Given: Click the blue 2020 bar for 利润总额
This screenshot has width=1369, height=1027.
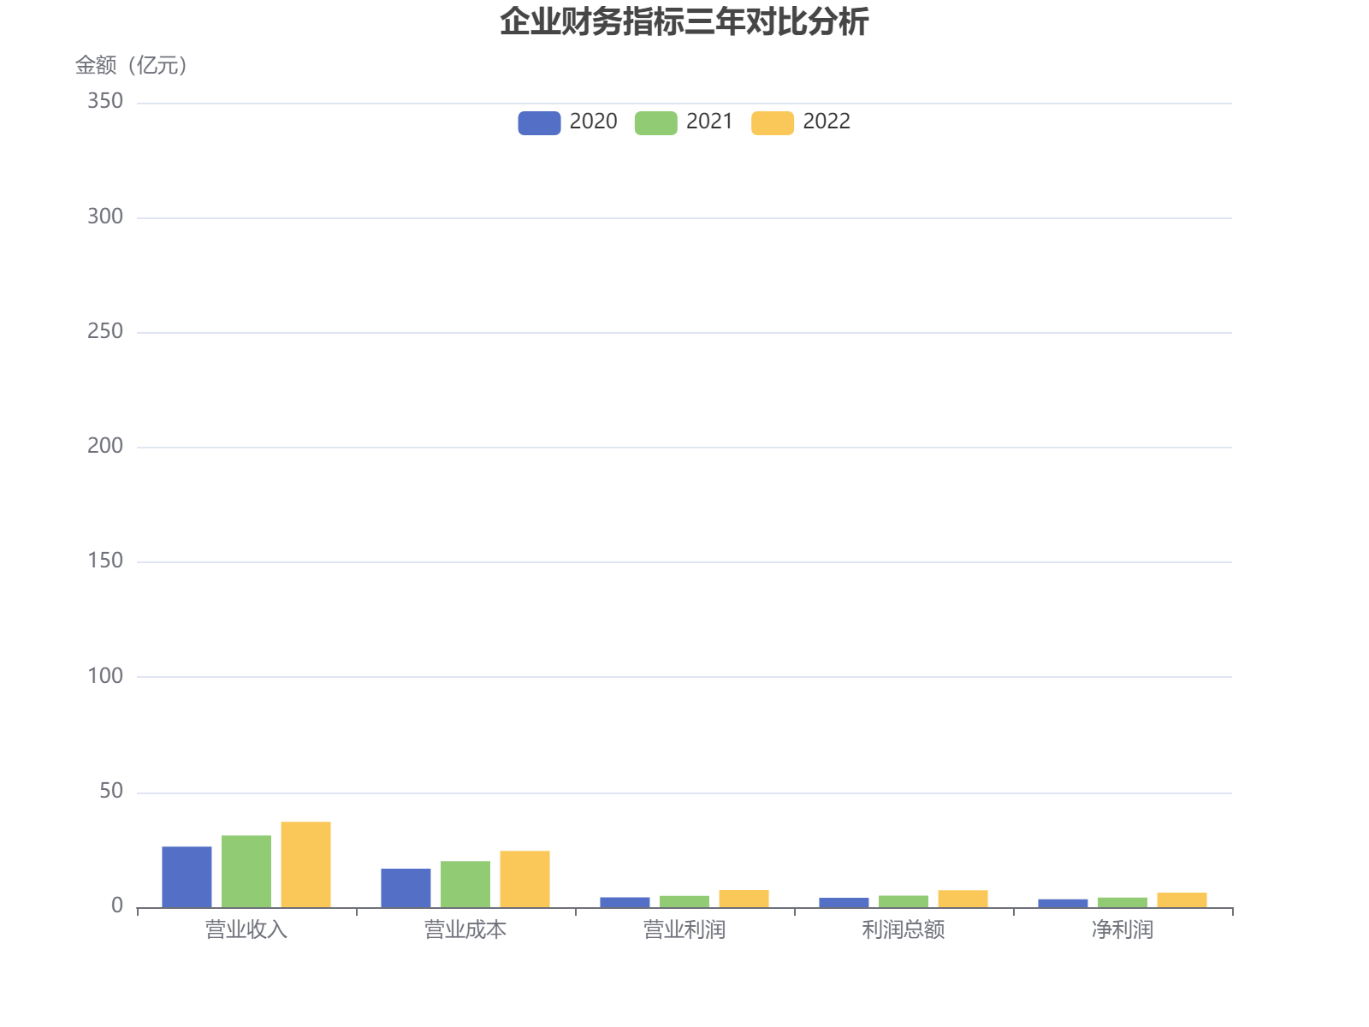Looking at the screenshot, I should 844,903.
